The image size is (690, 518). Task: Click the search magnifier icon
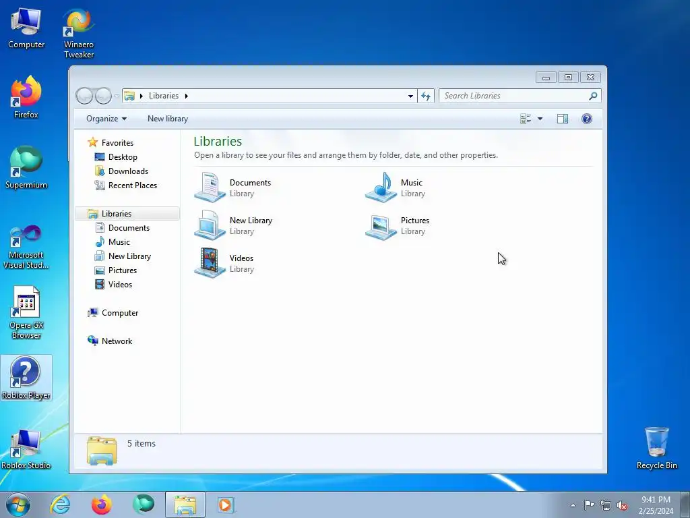[x=593, y=96]
